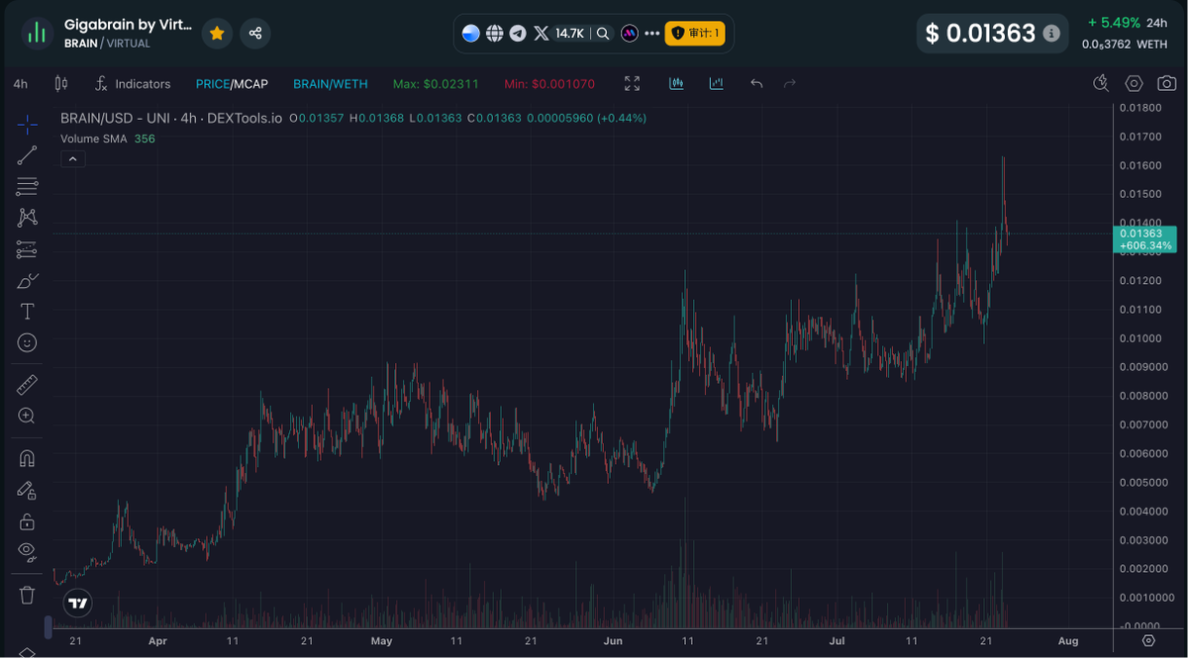Screen dimensions: 1188x658
Task: Toggle lock all drawing tools
Action: tap(27, 521)
